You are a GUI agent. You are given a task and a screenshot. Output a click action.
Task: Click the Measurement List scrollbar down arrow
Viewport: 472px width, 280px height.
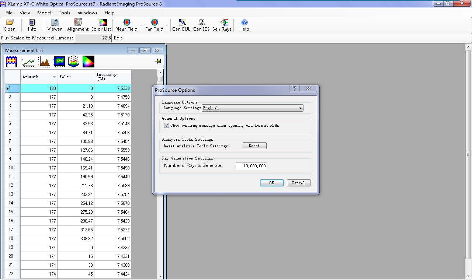pos(160,276)
